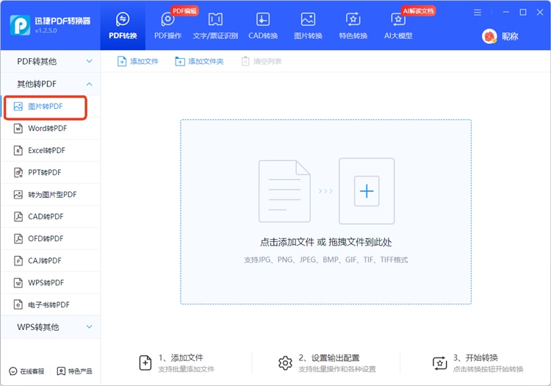Pick CAJ转PDF text entry

tap(45, 261)
